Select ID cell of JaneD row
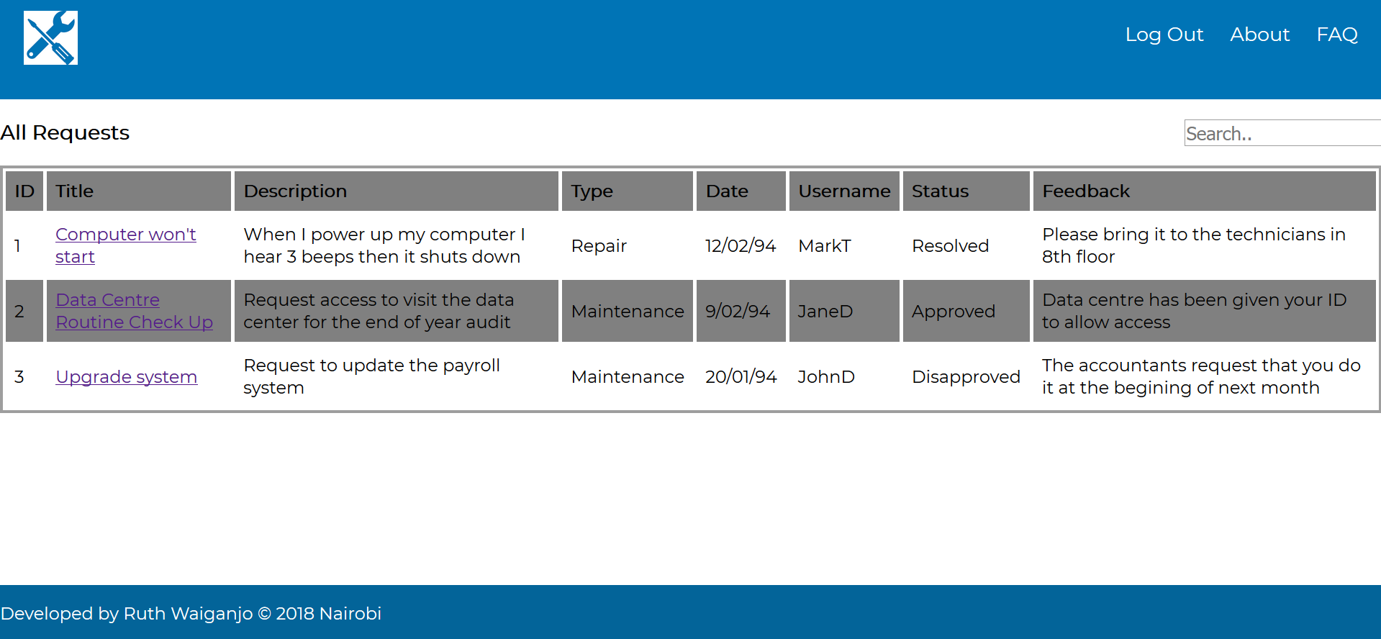The image size is (1381, 639). (x=24, y=311)
